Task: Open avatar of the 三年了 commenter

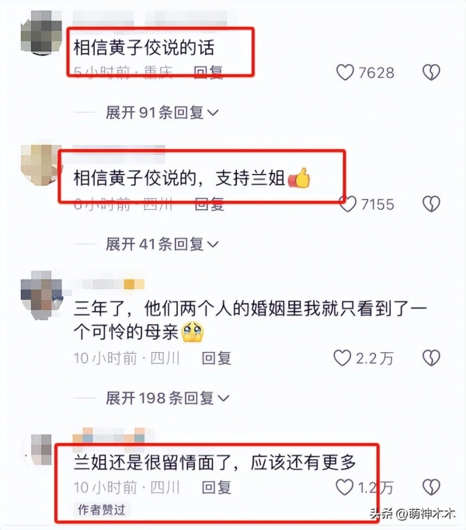Action: [x=42, y=295]
